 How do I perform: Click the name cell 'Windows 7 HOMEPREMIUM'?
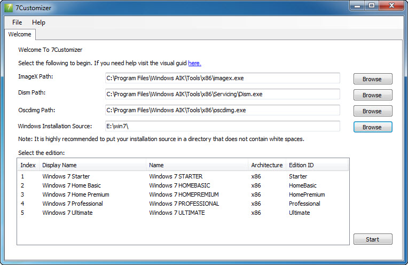184,194
